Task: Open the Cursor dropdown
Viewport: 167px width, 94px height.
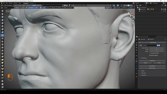Action: click(71, 8)
